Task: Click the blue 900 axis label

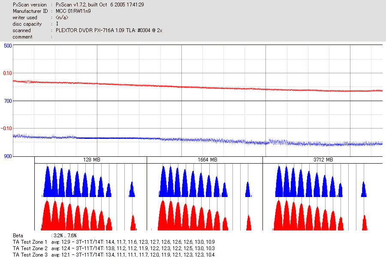Action: (x=8, y=156)
